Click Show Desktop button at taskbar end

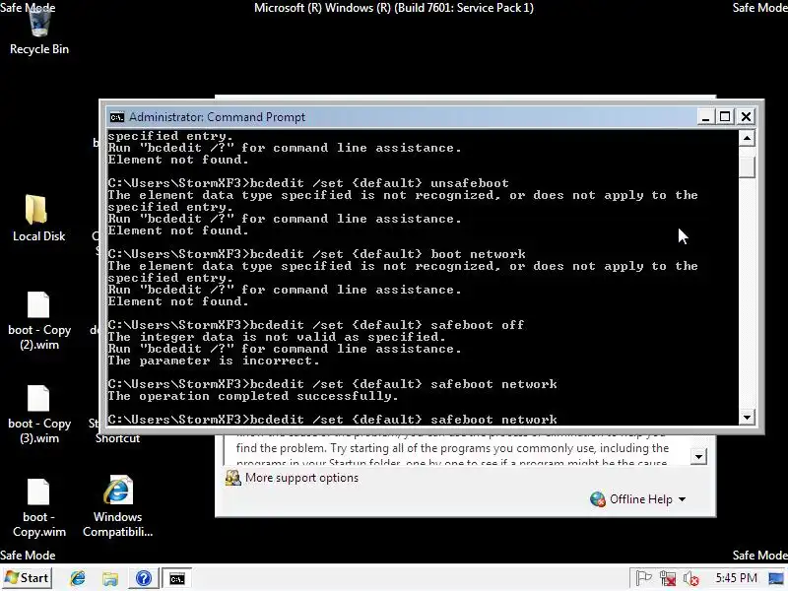pos(777,578)
